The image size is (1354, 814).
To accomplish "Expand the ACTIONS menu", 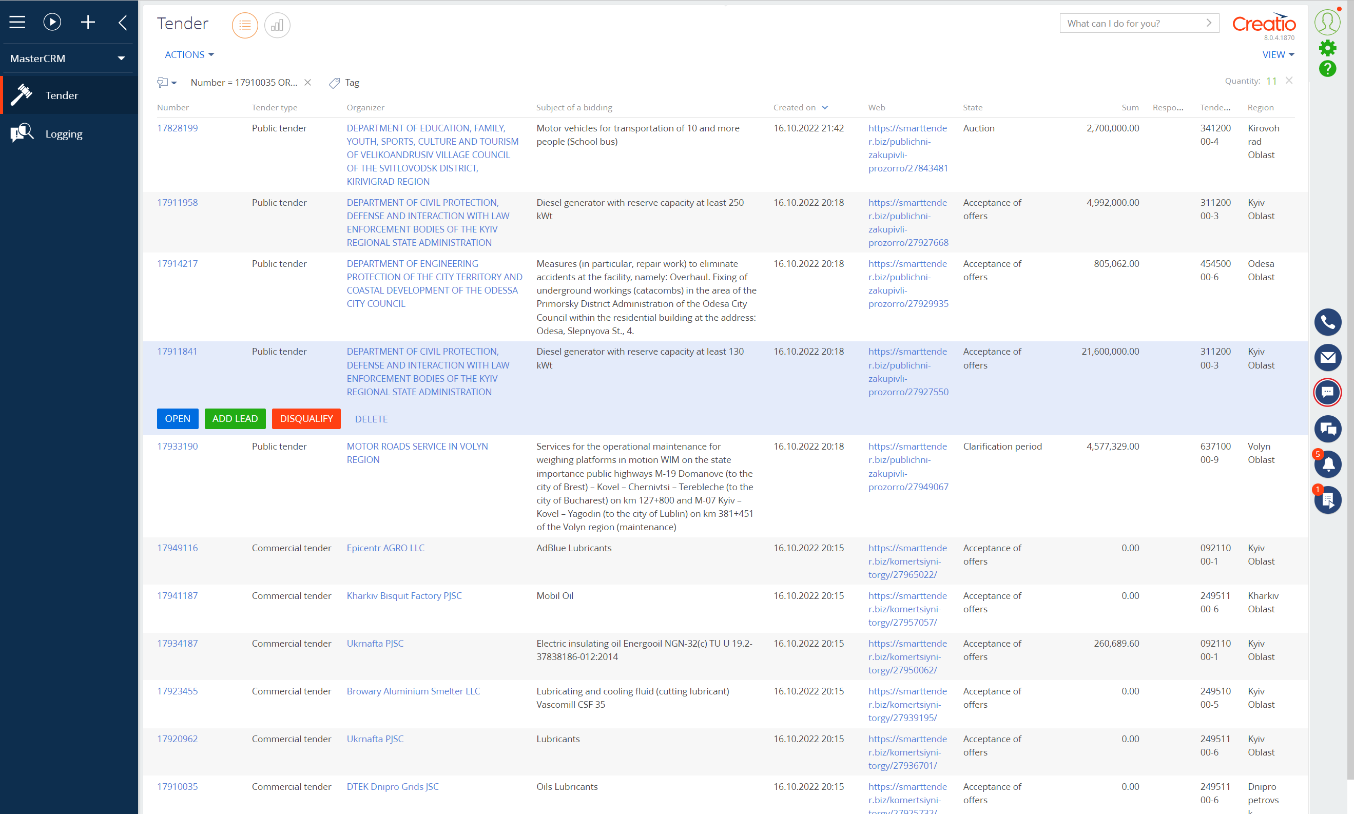I will pyautogui.click(x=189, y=55).
